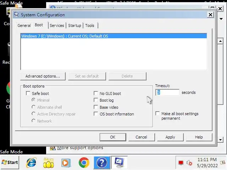Viewport: 227px width, 170px height.
Task: Click the Help window scroll up arrow
Action: pos(220,41)
